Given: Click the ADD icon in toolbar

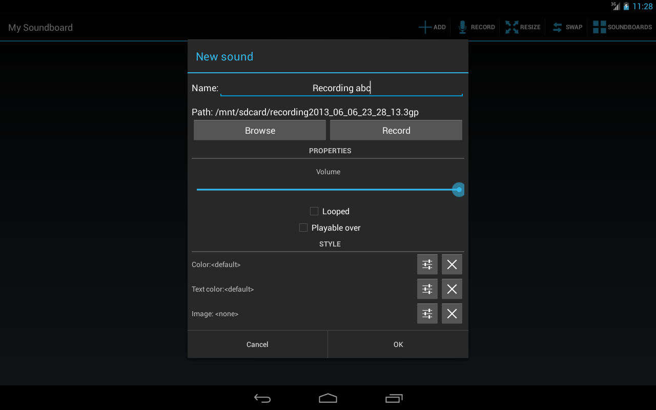Looking at the screenshot, I should [424, 27].
